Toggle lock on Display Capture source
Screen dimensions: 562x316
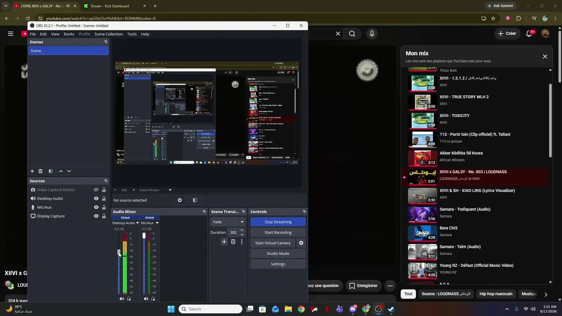[104, 216]
